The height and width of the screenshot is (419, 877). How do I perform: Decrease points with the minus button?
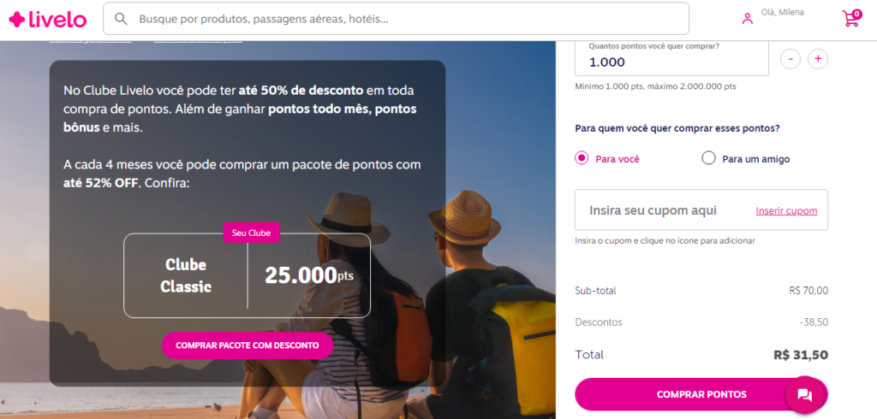pyautogui.click(x=790, y=59)
